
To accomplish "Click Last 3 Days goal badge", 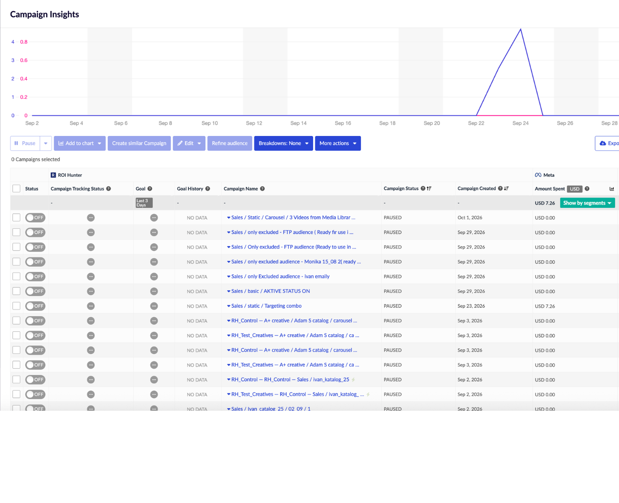I will pyautogui.click(x=144, y=203).
